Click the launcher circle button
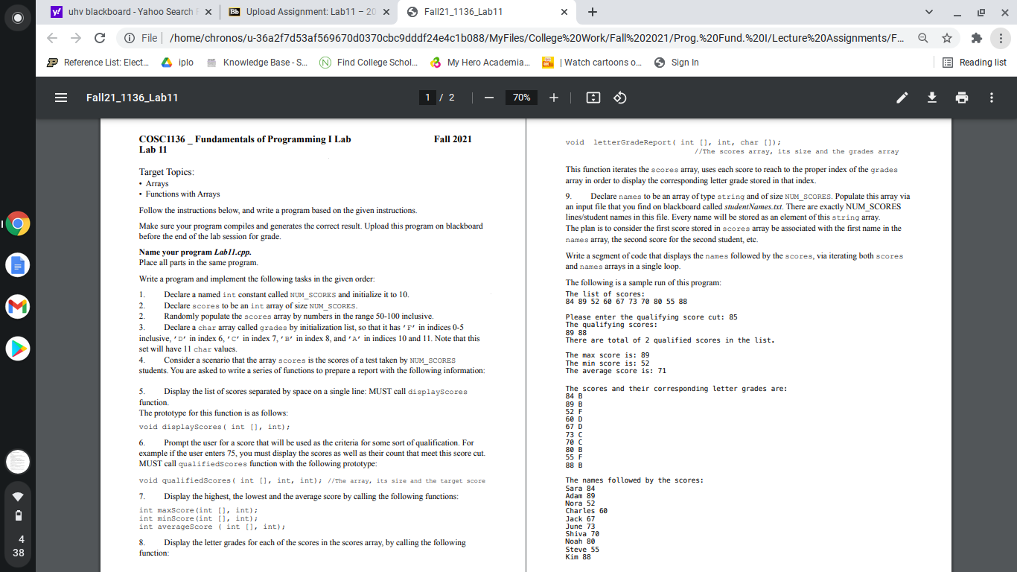This screenshot has width=1017, height=572. [x=18, y=18]
